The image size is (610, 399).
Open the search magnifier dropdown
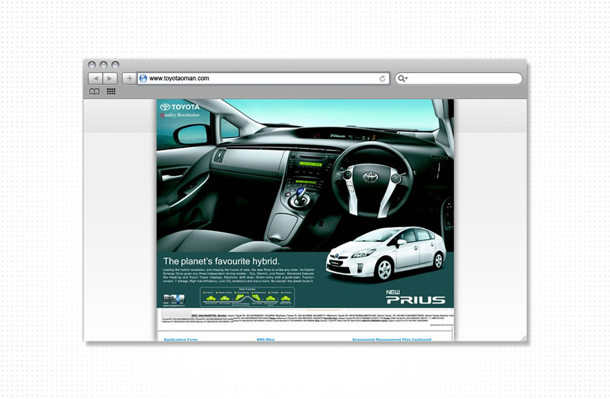click(x=402, y=79)
